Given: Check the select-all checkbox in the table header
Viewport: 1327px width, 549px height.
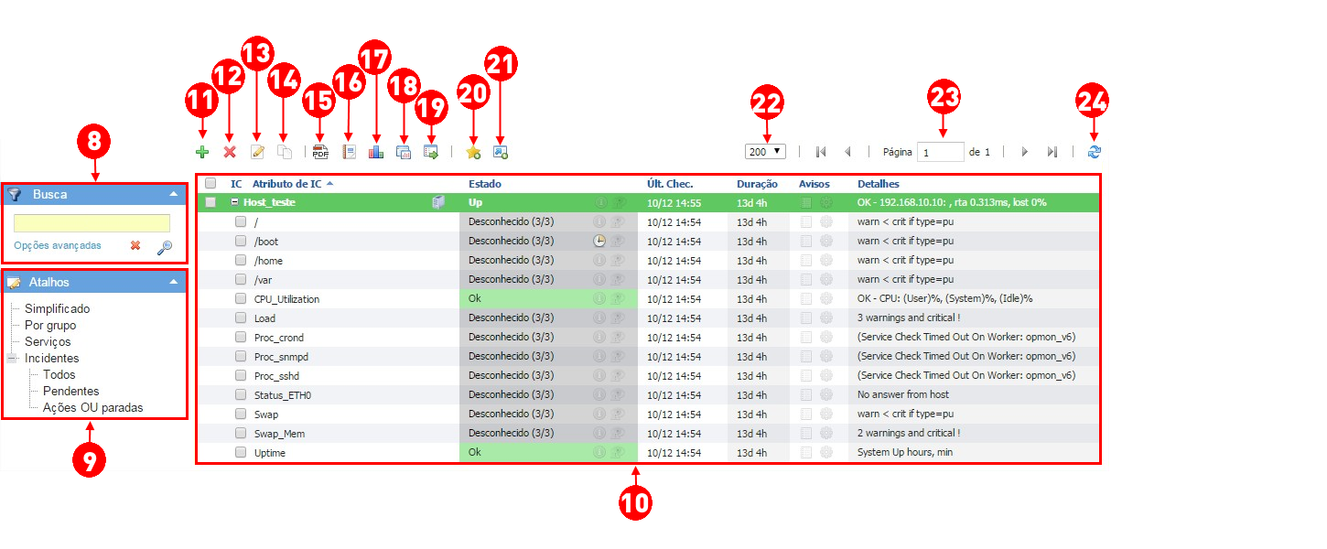Looking at the screenshot, I should pos(210,184).
